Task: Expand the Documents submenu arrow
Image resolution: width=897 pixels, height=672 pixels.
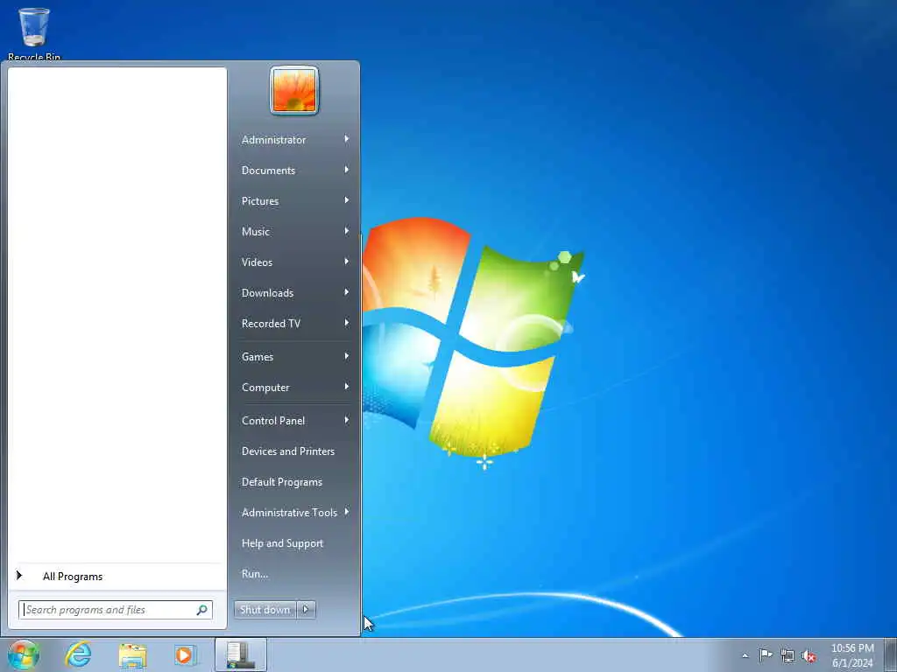Action: [x=347, y=170]
